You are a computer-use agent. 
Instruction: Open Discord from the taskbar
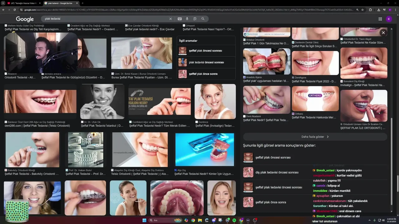pyautogui.click(x=214, y=220)
